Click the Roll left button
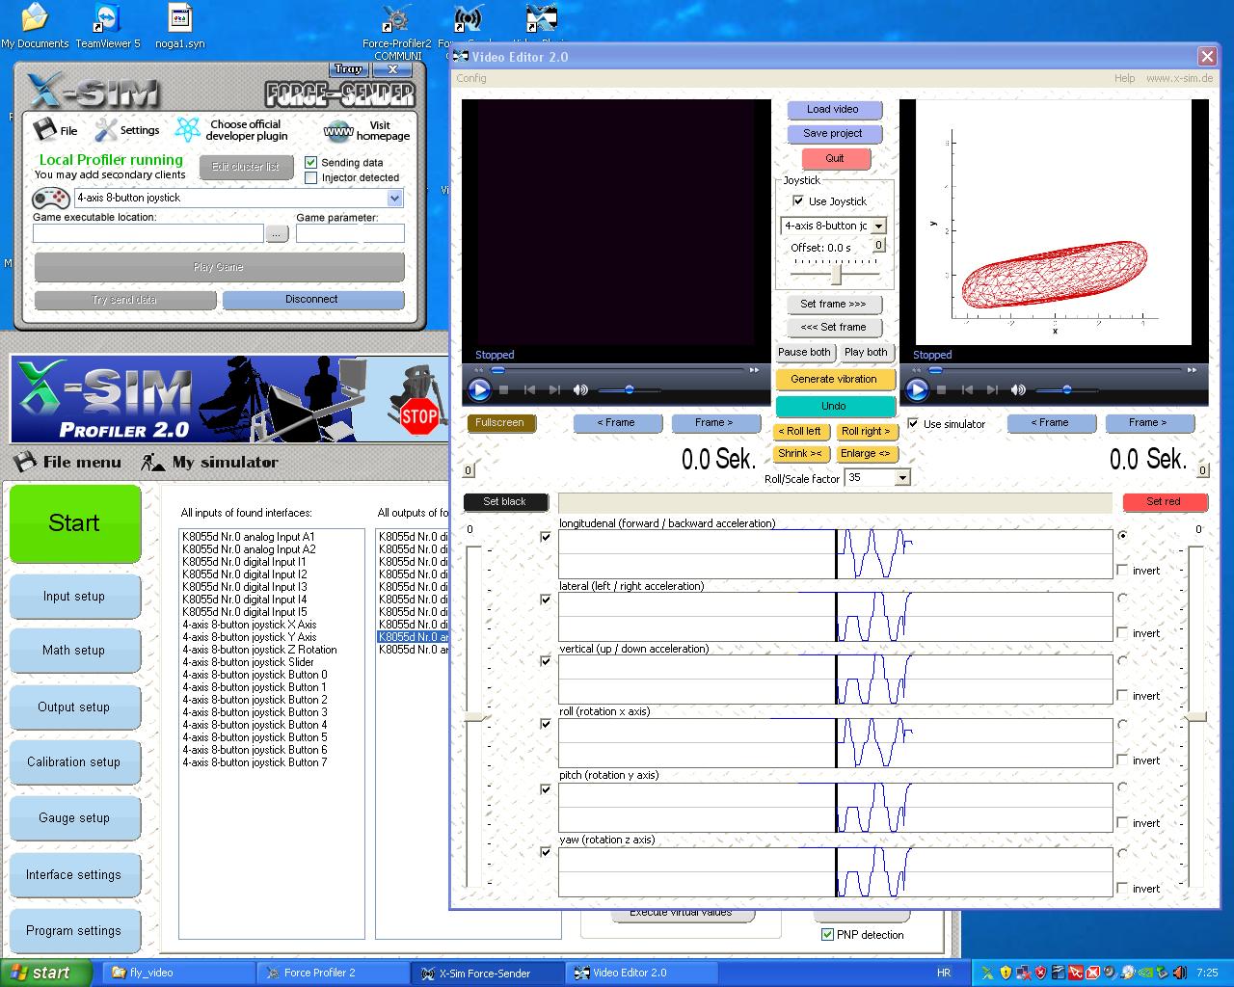This screenshot has width=1234, height=987. [x=800, y=431]
